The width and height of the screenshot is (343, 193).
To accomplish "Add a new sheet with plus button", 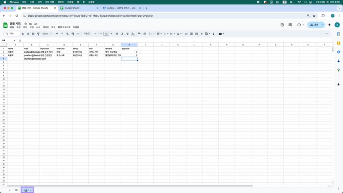I will pos(9,190).
